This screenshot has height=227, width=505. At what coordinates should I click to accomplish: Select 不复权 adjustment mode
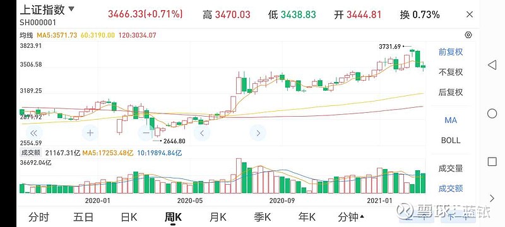point(451,72)
